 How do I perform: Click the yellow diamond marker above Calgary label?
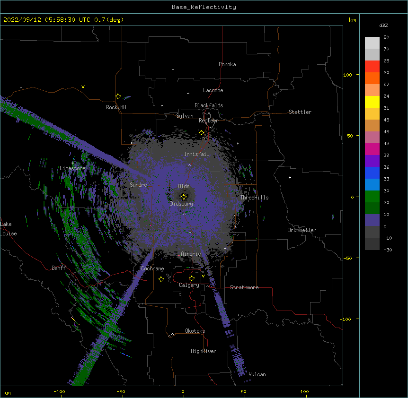[192, 278]
